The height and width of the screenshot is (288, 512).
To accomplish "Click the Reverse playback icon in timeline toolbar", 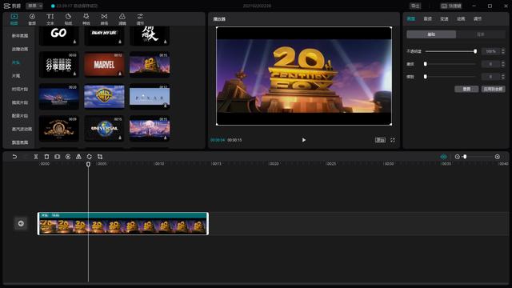I will pyautogui.click(x=68, y=157).
